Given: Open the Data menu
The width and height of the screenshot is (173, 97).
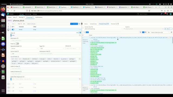Looking at the screenshot, I should [x=15, y=17].
